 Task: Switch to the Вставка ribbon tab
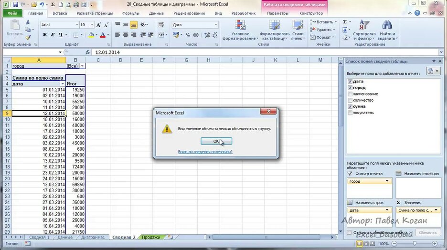pos(60,13)
